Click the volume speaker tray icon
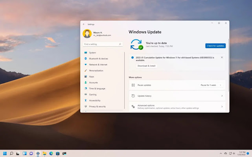252x157 pixels. click(x=234, y=153)
